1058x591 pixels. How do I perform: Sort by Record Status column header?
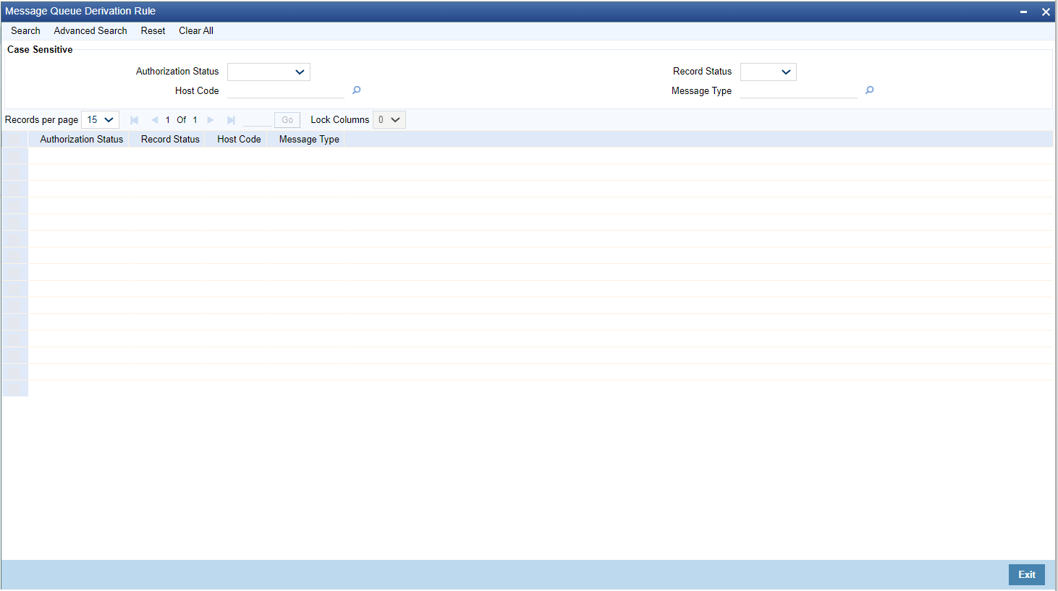tap(170, 139)
